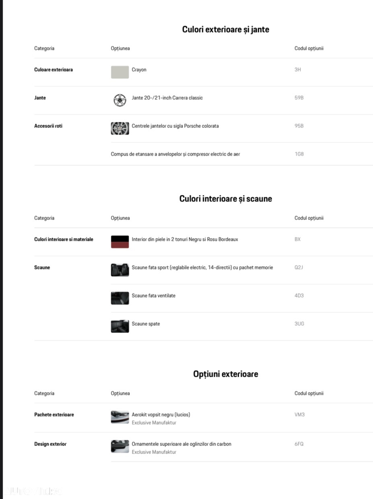Screen dimensions: 373x499
Task: Select the ventilated front seats image
Action: click(120, 298)
